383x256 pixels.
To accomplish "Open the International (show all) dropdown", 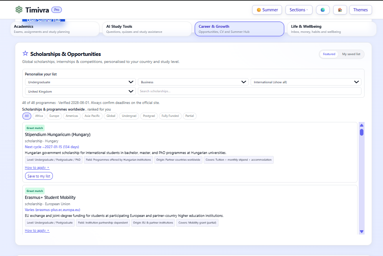I will coord(306,82).
